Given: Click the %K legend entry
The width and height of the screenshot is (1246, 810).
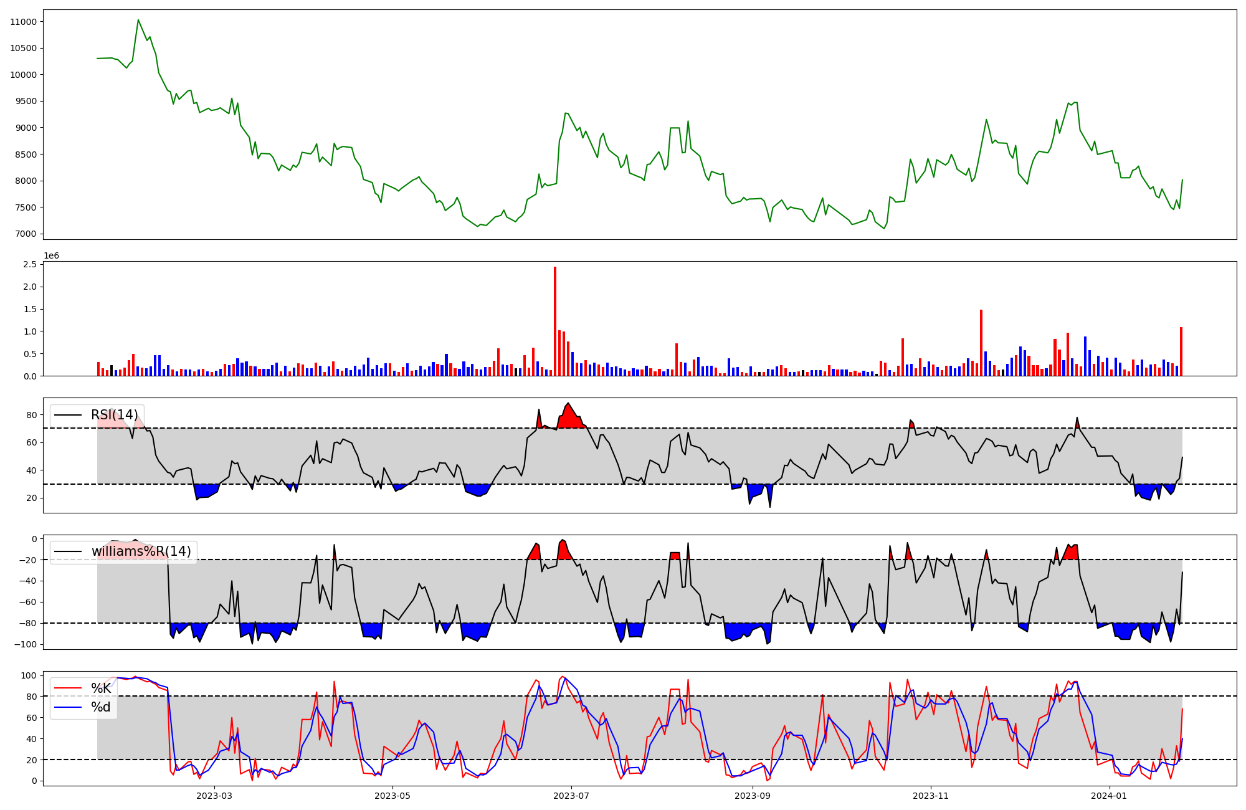Looking at the screenshot, I should [x=101, y=688].
